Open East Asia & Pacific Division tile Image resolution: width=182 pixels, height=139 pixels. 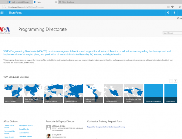coord(33,94)
